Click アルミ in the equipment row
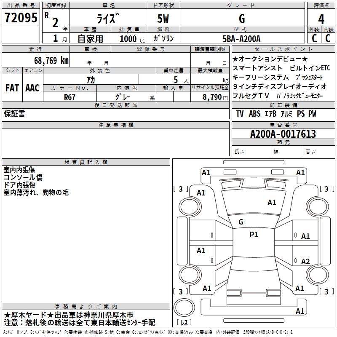The height and width of the screenshot is (337, 337). pyautogui.click(x=287, y=114)
